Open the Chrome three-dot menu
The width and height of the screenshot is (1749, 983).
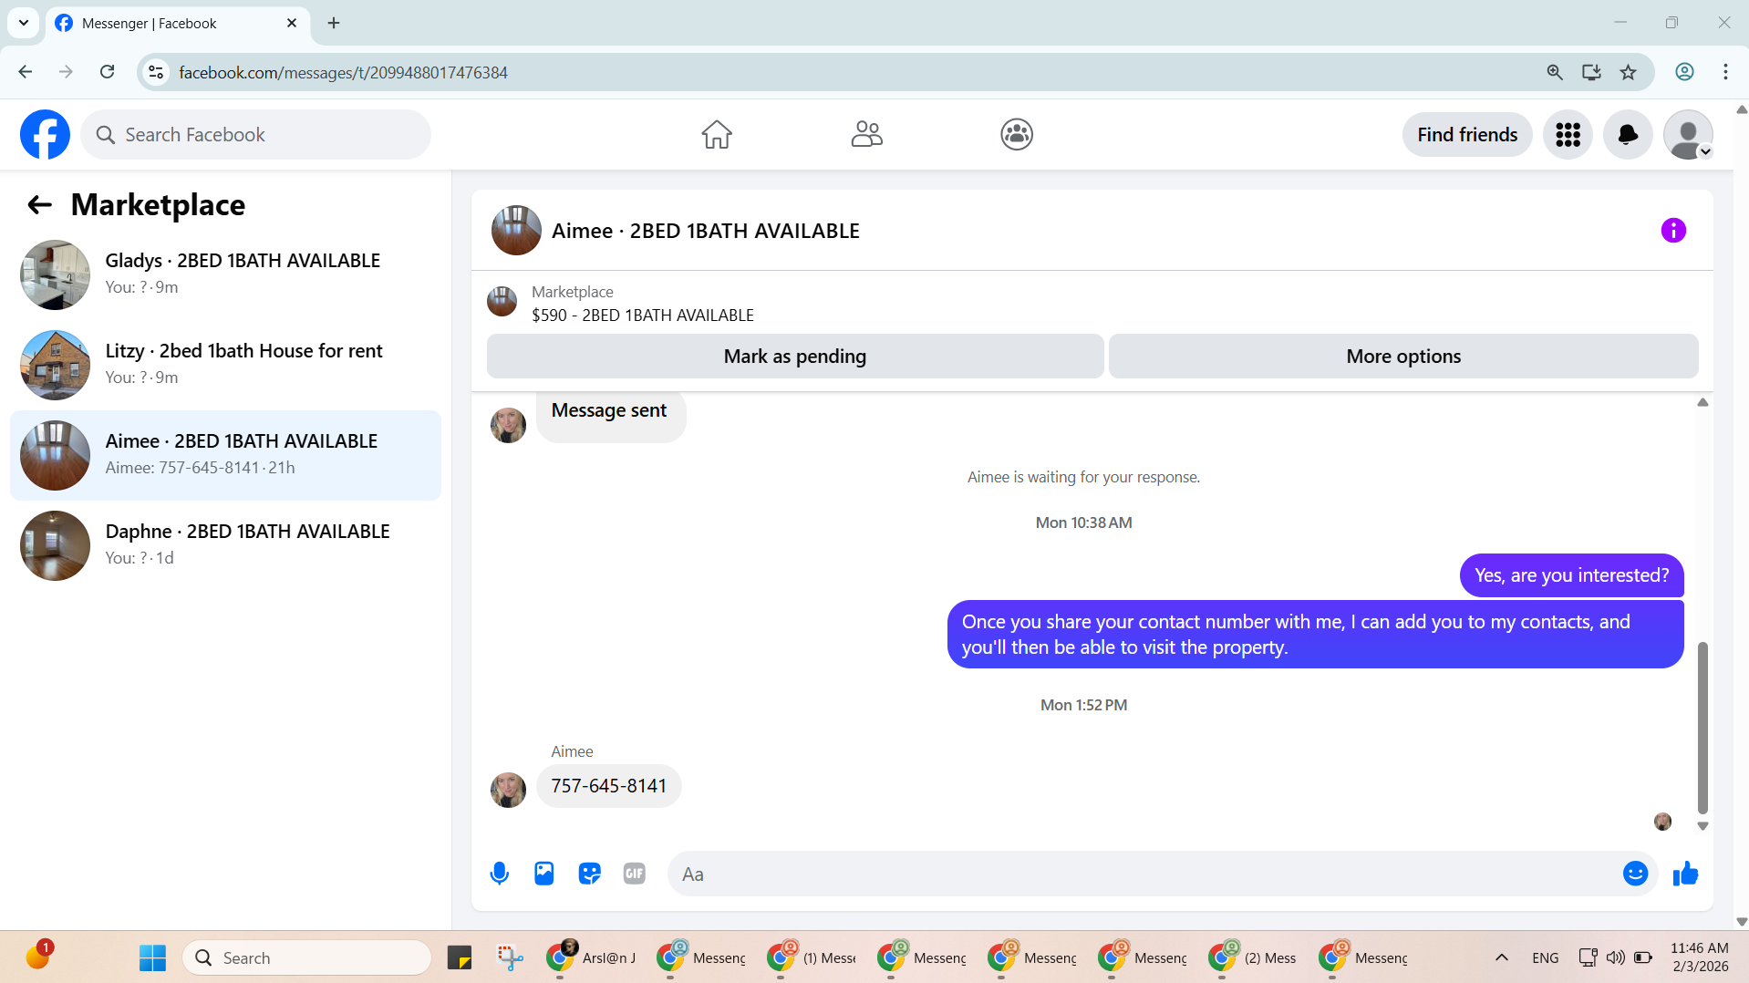click(x=1725, y=72)
